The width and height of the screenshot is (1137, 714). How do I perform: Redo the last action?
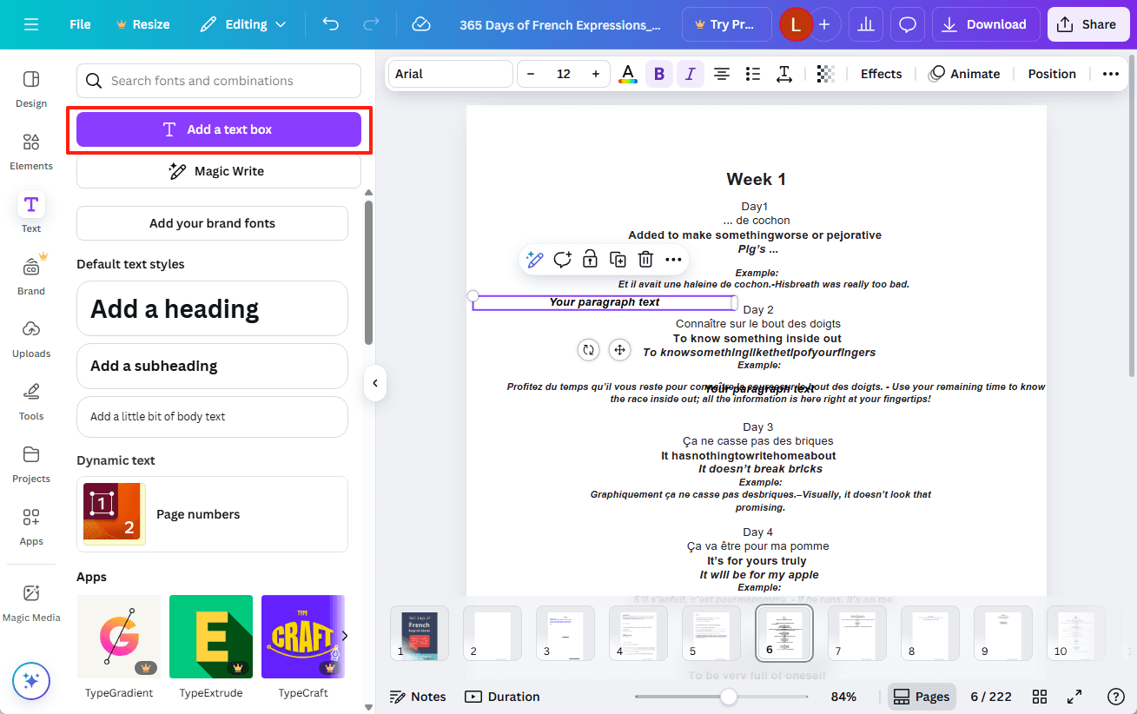371,24
